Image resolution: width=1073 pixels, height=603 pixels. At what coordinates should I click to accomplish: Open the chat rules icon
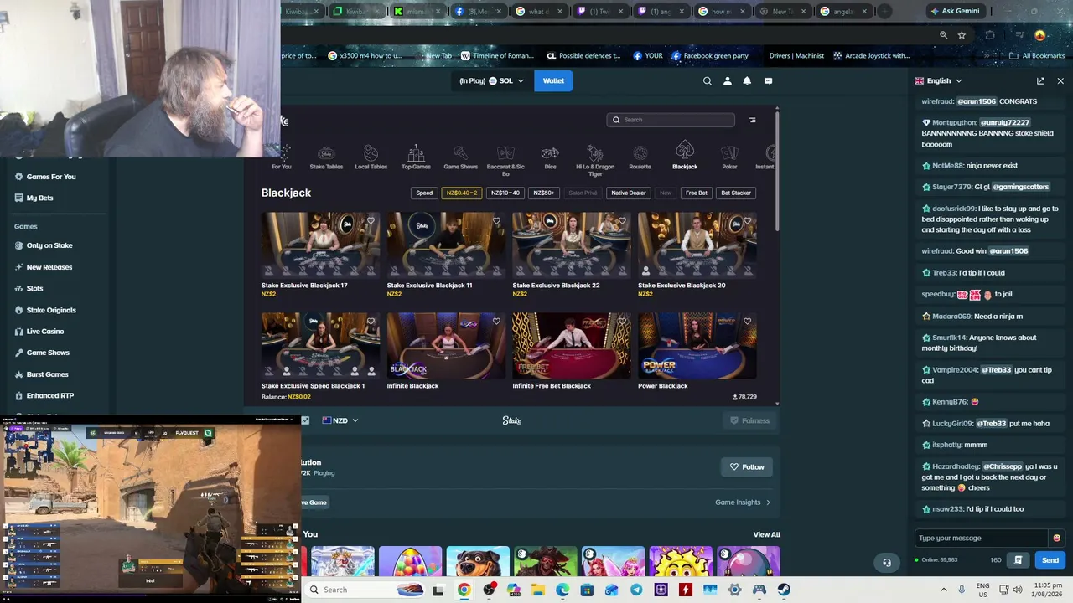1018,560
